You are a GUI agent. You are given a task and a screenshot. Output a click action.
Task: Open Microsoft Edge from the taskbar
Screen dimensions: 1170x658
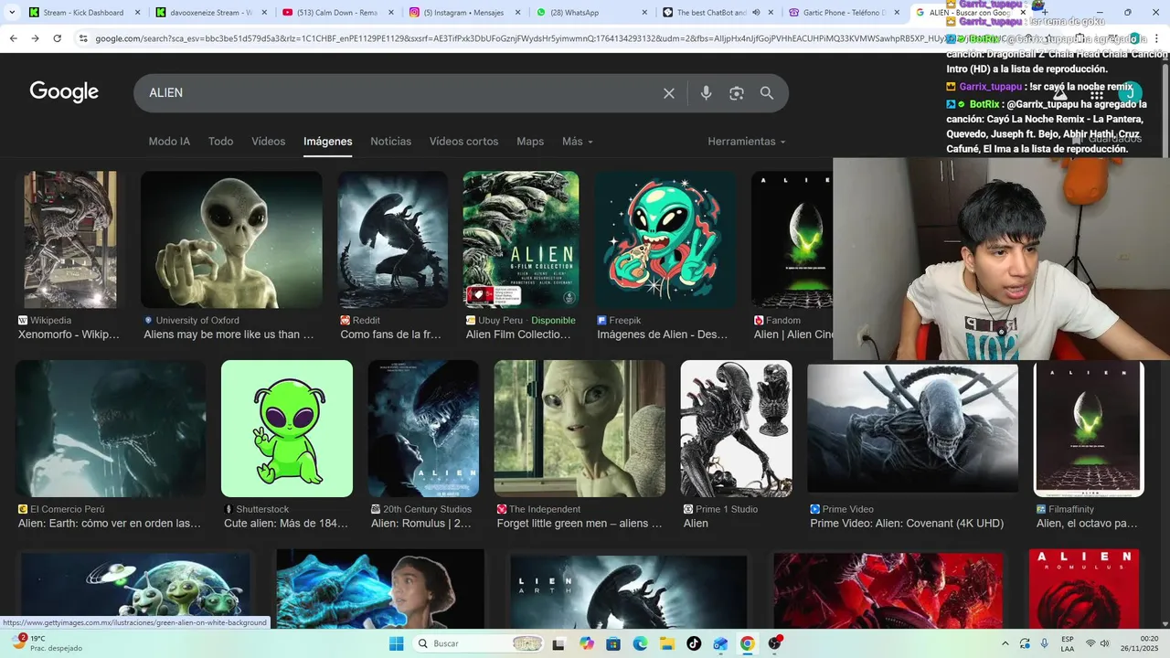[640, 643]
